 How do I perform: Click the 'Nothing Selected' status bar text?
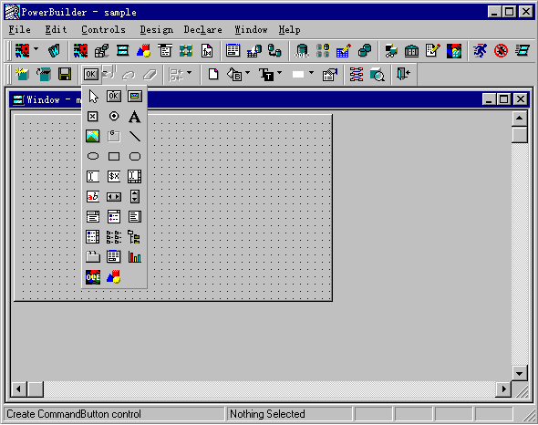(x=267, y=414)
